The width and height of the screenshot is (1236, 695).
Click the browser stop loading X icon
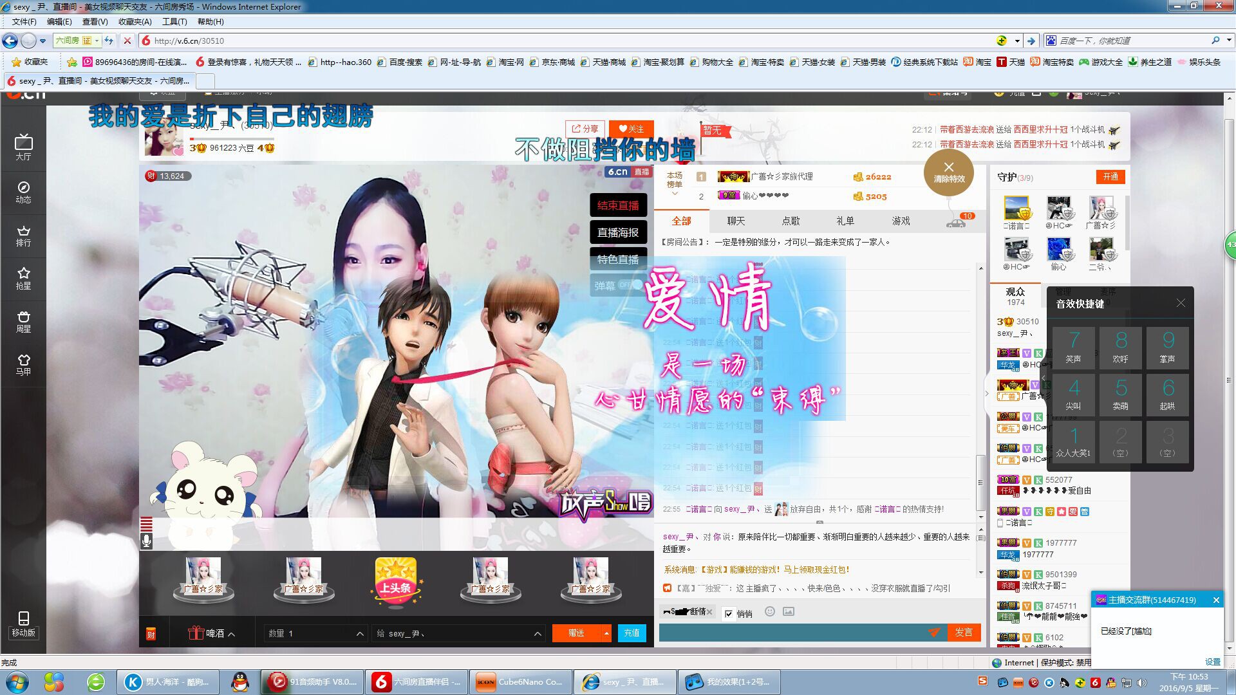[127, 41]
